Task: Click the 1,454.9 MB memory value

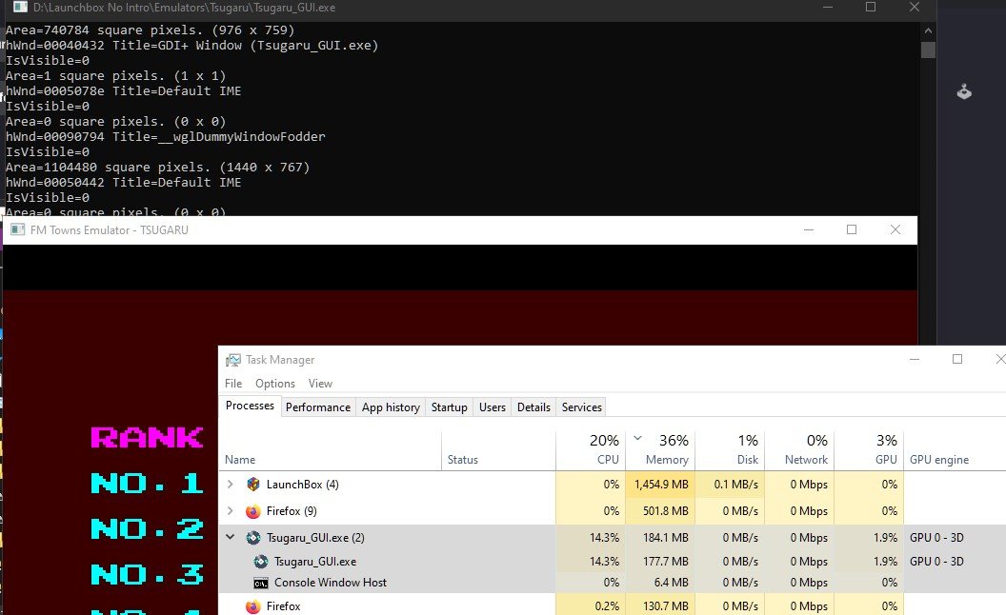Action: (661, 485)
